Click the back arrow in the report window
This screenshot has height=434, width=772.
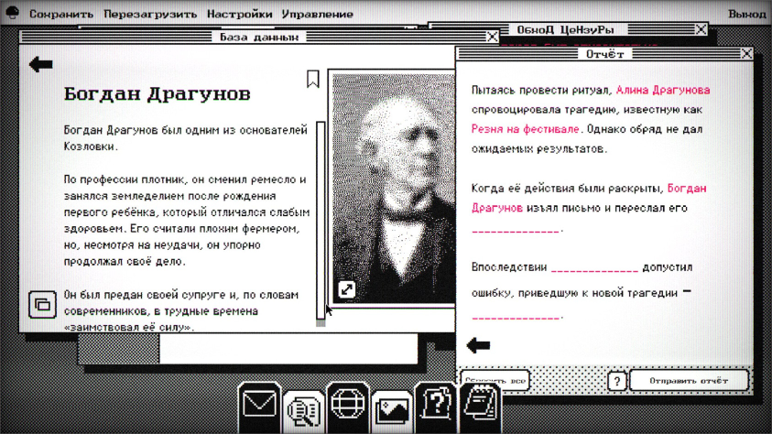(478, 345)
